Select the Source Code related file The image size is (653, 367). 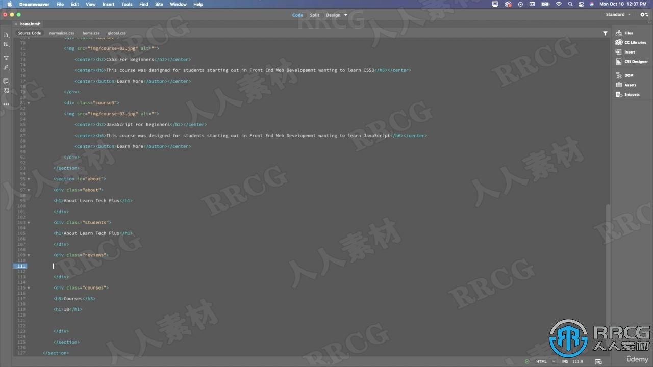click(x=30, y=33)
